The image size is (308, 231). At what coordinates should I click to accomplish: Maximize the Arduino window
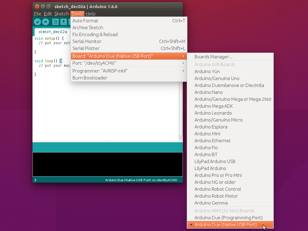[x=49, y=7]
